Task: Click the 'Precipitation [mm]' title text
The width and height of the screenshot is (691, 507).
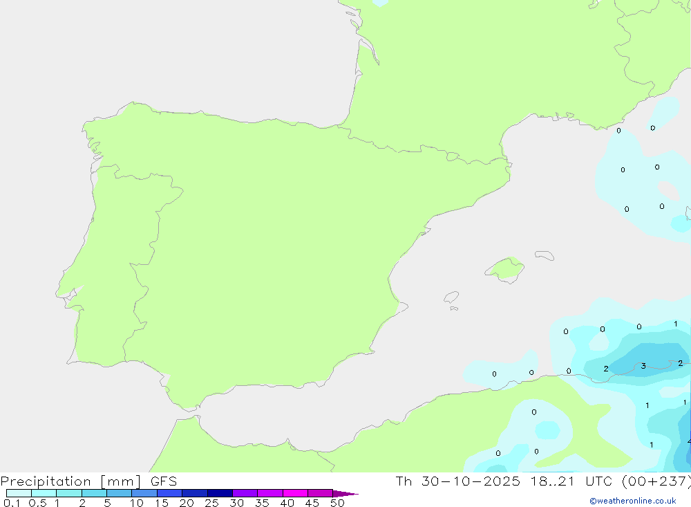Action: (x=71, y=481)
